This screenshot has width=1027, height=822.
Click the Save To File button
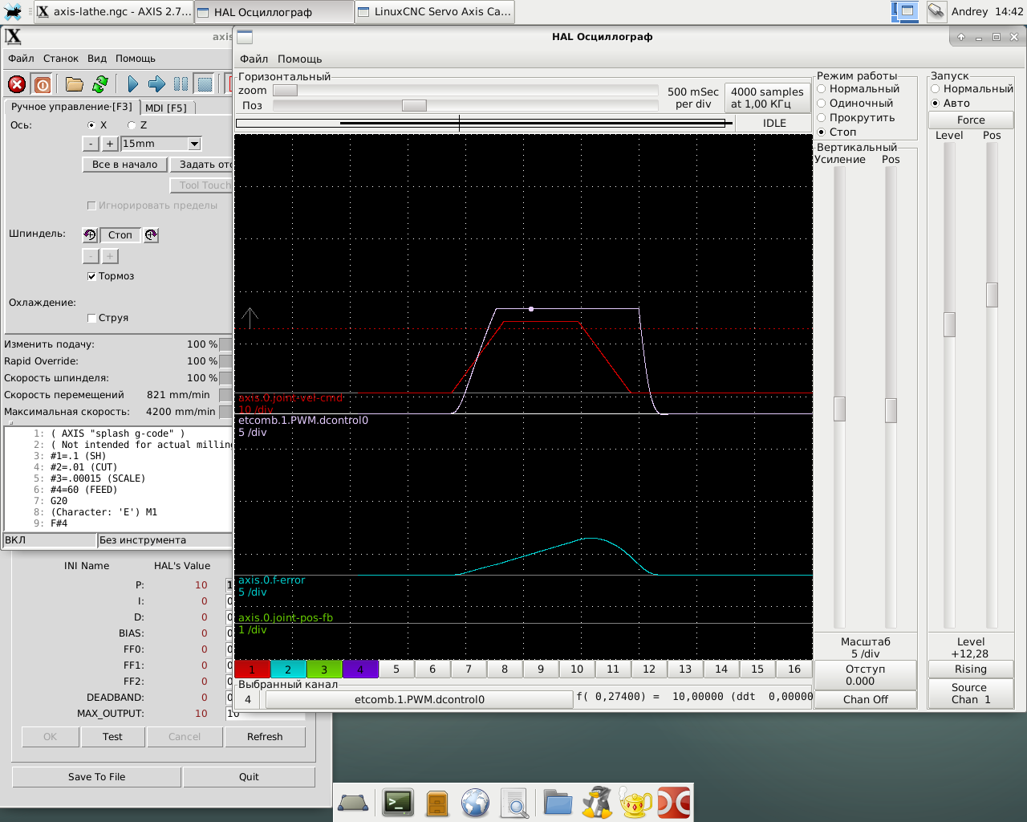coord(96,777)
